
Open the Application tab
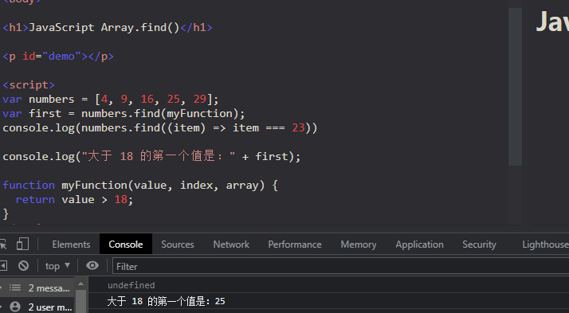[x=419, y=245]
